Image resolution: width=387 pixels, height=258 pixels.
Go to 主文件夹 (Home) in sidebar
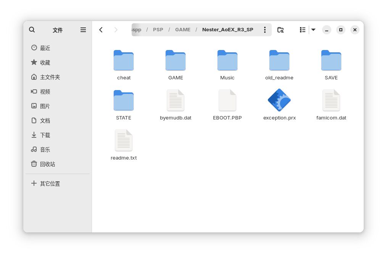pos(50,77)
